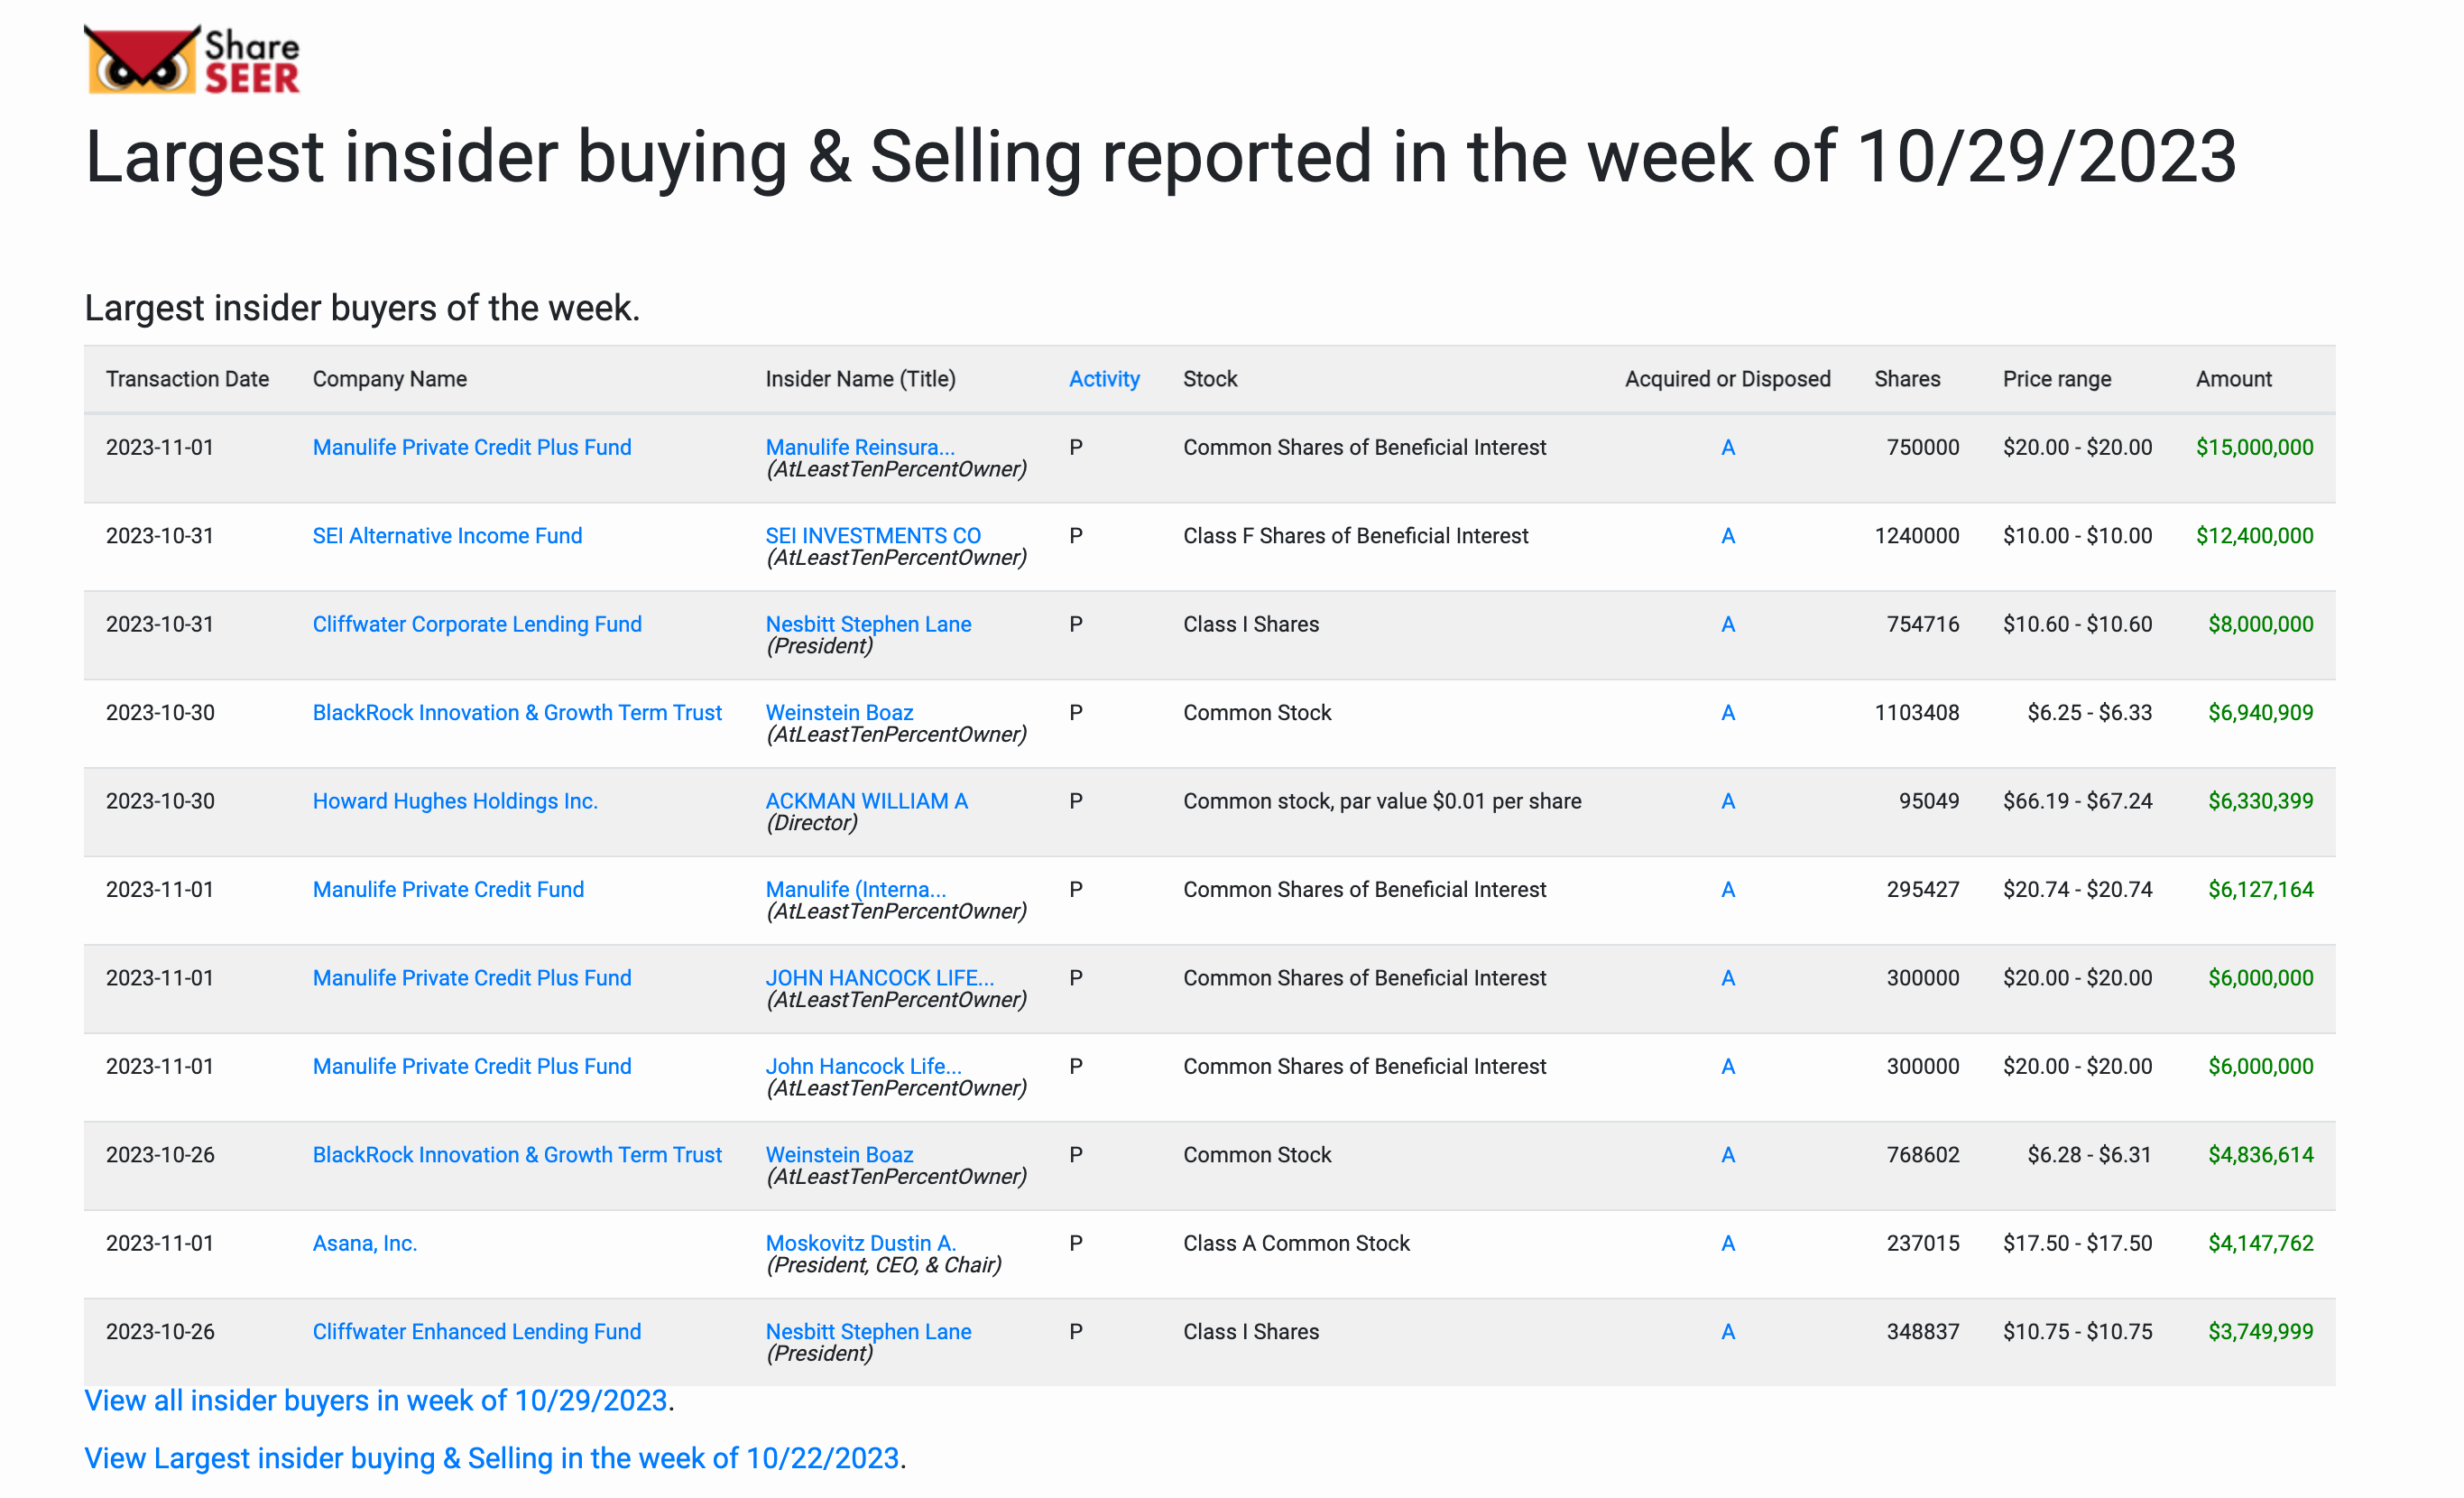Click the A link in Asana row

tap(1727, 1243)
